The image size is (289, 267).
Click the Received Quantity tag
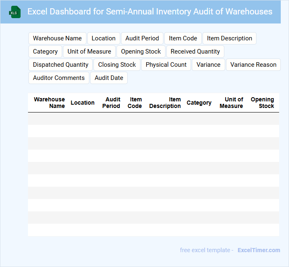(195, 52)
